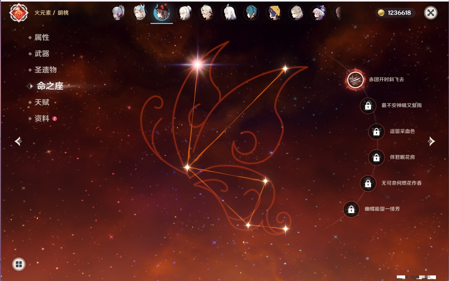The height and width of the screenshot is (281, 449).
Task: Go to next character with right arrow
Action: pyautogui.click(x=431, y=141)
